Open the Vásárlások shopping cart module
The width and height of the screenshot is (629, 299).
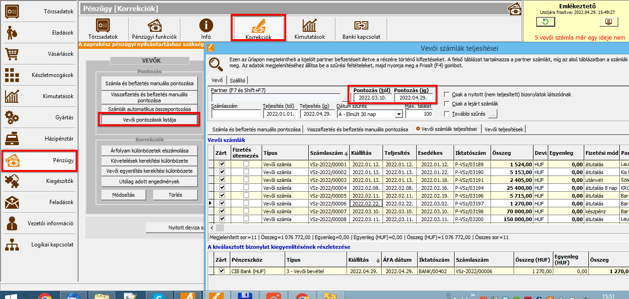pyautogui.click(x=39, y=54)
